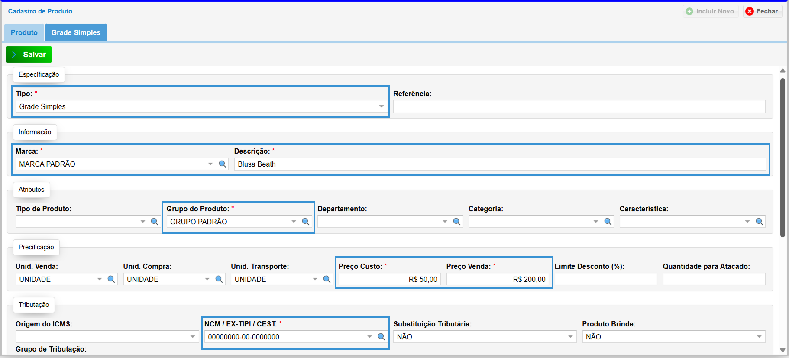The image size is (789, 358).
Task: Click the Característica search icon
Action: (x=760, y=222)
